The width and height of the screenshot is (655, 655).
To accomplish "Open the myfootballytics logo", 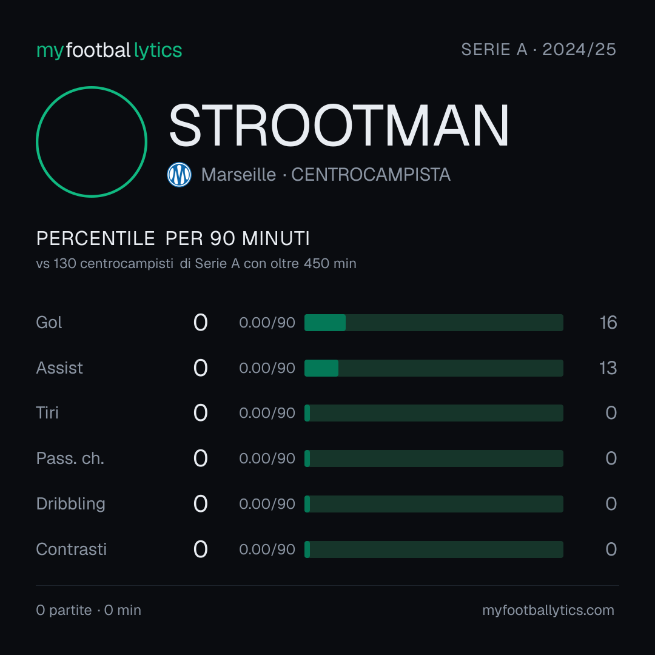I will [109, 50].
